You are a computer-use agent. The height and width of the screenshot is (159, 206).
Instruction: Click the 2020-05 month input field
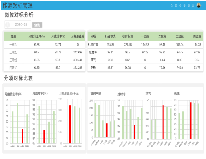[18, 24]
